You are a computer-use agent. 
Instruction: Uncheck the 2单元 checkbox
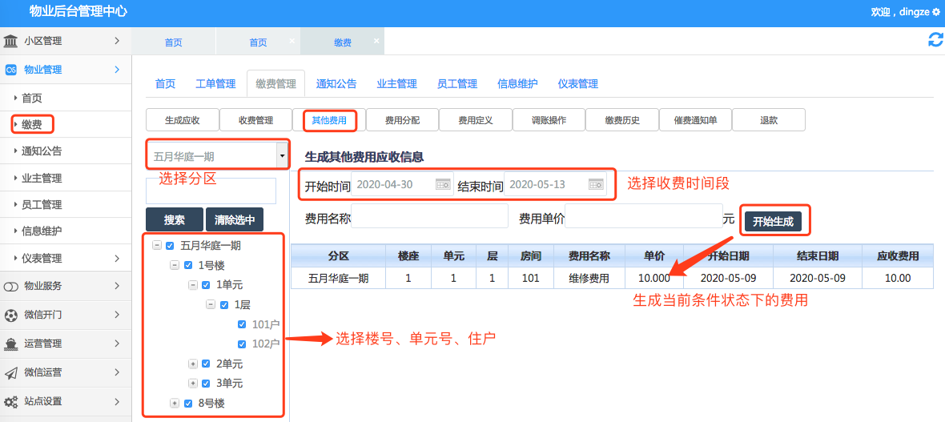[206, 364]
